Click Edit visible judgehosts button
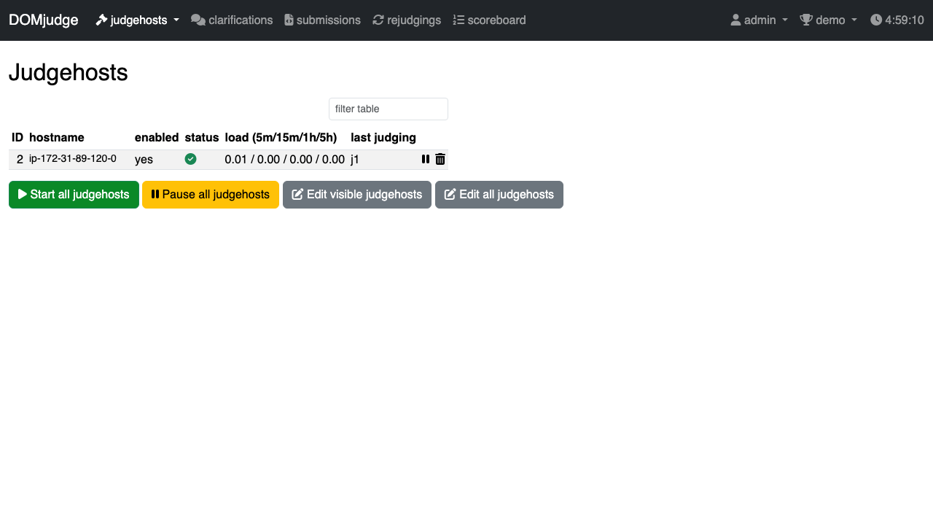The image size is (933, 525). (x=357, y=195)
